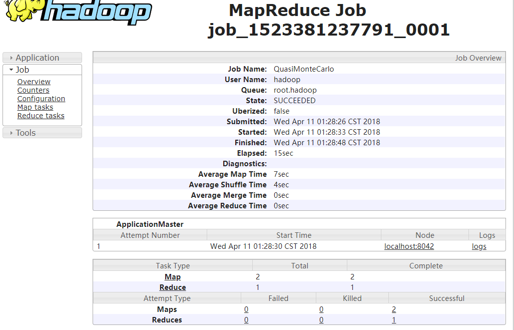This screenshot has height=330, width=514.
Task: Open killed Reduces attempts count
Action: coord(321,320)
